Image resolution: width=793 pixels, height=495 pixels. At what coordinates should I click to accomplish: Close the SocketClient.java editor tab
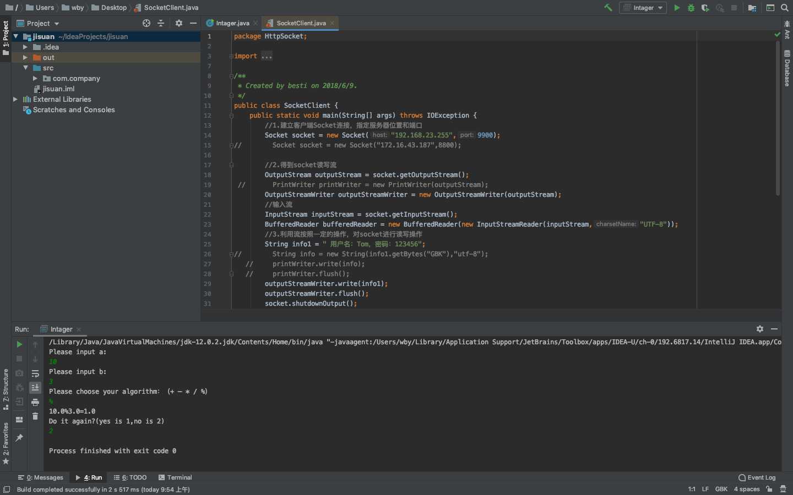[332, 23]
